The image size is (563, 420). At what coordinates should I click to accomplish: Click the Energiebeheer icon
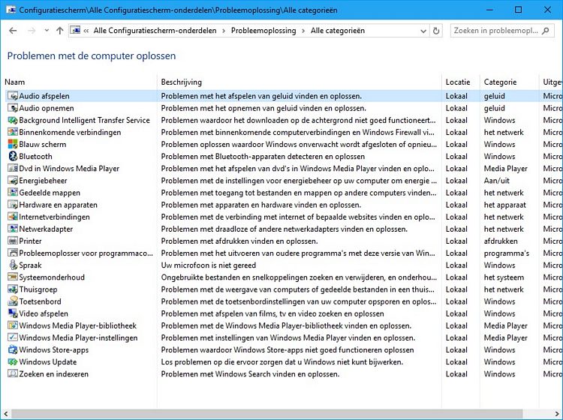(13, 181)
